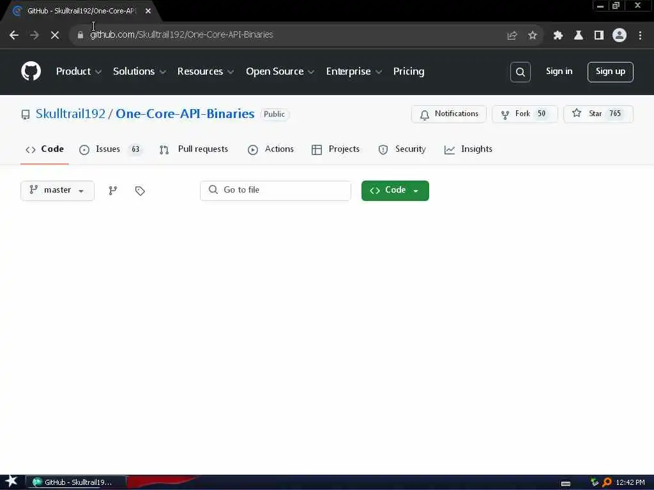Expand the Solutions menu
This screenshot has width=654, height=490.
[x=139, y=71]
